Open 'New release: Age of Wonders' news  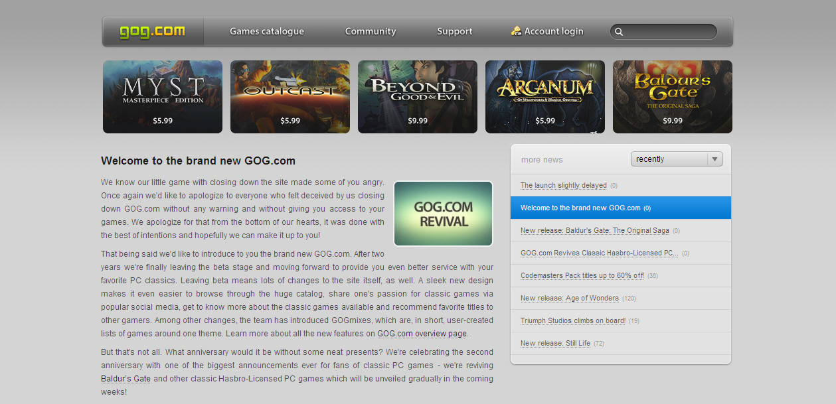tap(570, 299)
